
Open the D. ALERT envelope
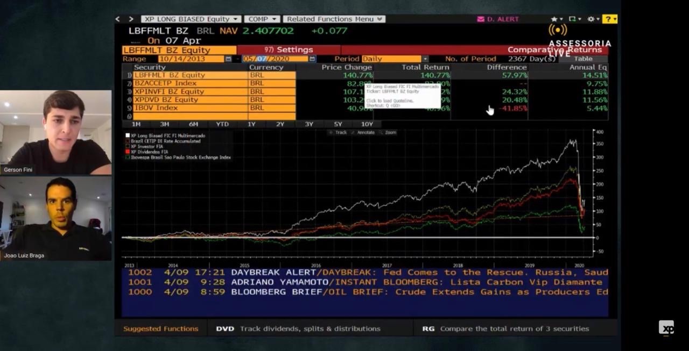pyautogui.click(x=481, y=19)
